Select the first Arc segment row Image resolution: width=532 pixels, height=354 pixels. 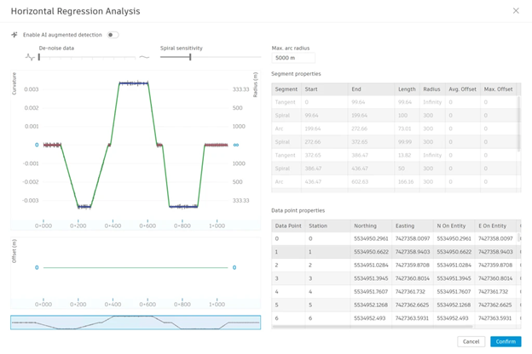pos(394,128)
